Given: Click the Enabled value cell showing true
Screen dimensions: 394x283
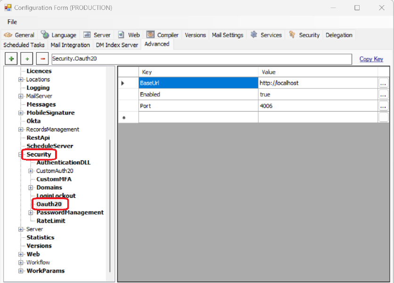Looking at the screenshot, I should tap(318, 95).
